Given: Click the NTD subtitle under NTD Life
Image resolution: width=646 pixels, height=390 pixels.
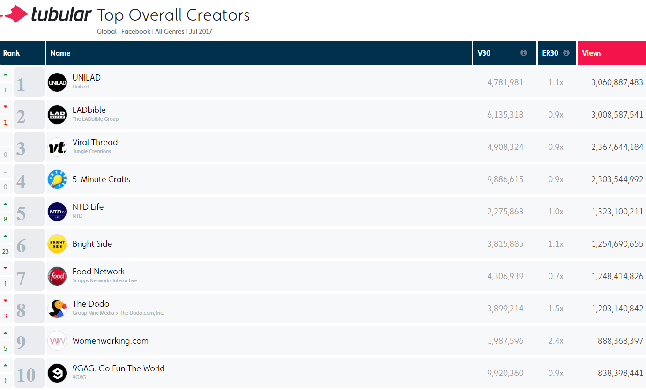Looking at the screenshot, I should (x=77, y=216).
